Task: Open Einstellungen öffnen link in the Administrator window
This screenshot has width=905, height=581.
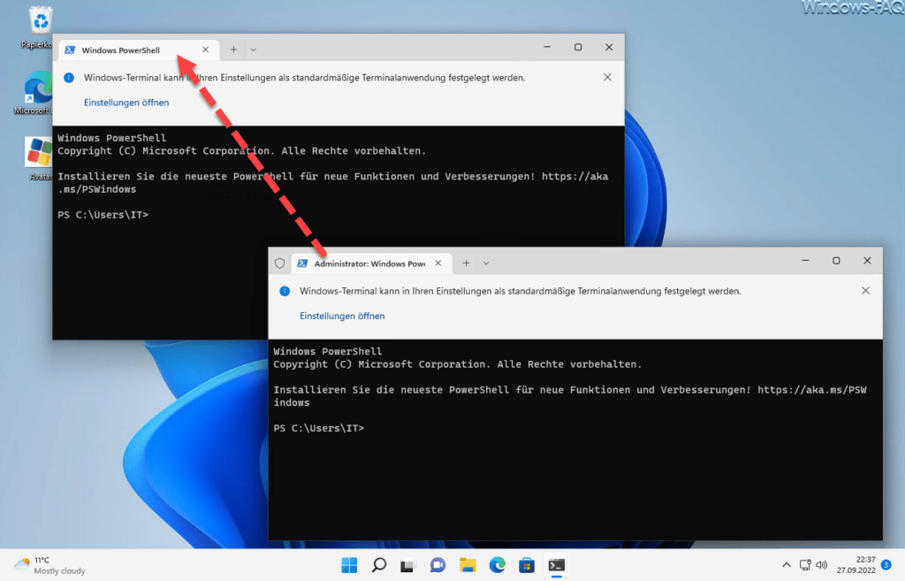Action: 342,316
